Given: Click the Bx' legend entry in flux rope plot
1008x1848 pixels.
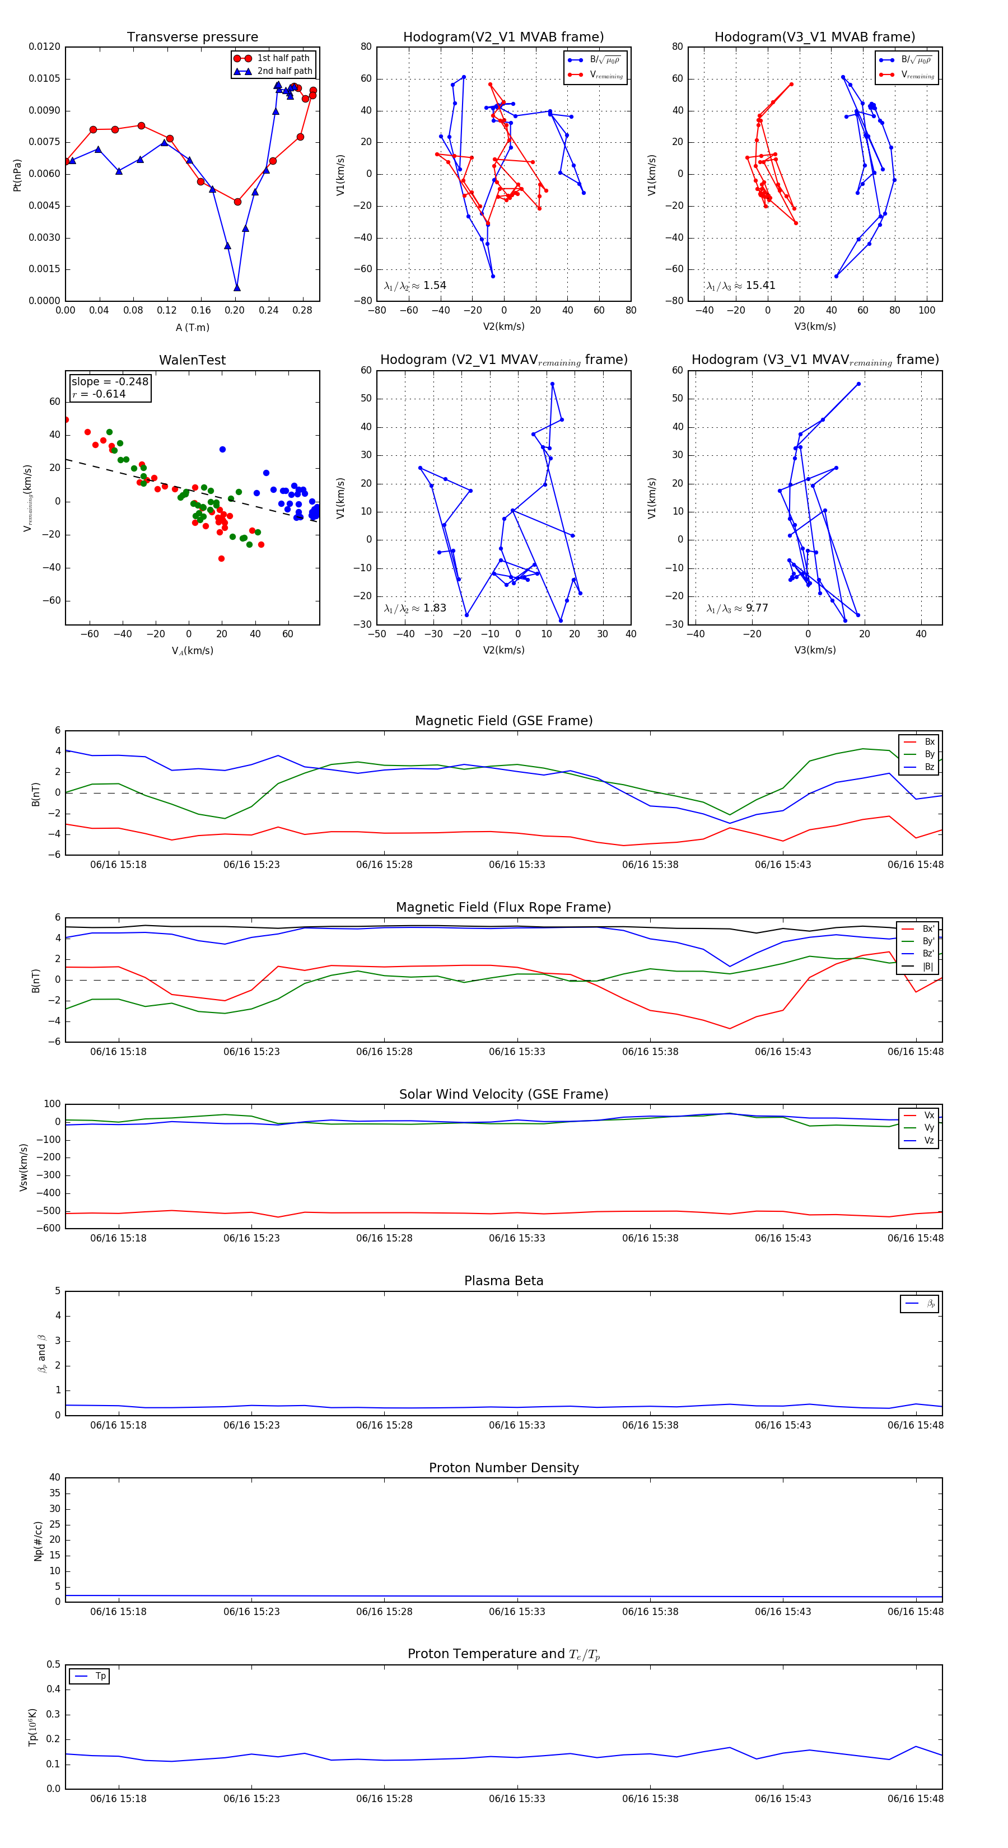Looking at the screenshot, I should (x=918, y=929).
